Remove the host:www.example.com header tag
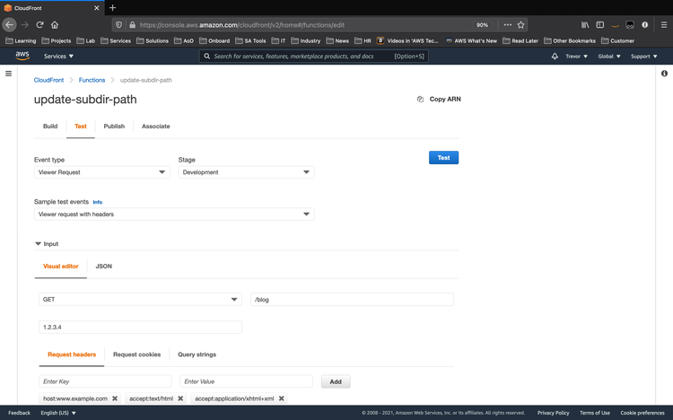This screenshot has height=420, width=673. (x=115, y=398)
